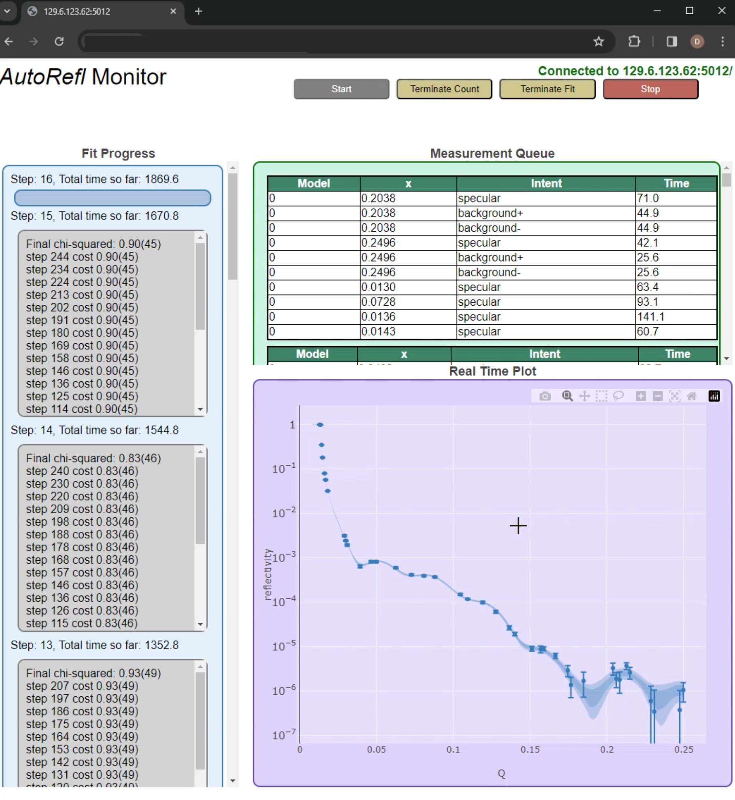Select the Zoom tool on the plot
The image size is (735, 800).
[x=567, y=396]
